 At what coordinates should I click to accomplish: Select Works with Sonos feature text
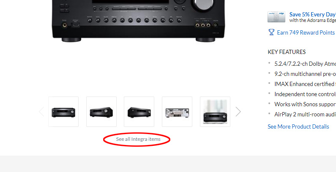(x=305, y=104)
